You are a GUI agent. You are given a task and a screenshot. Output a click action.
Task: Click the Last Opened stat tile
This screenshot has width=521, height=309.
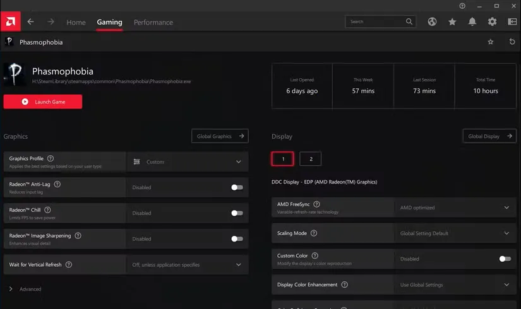(x=302, y=86)
